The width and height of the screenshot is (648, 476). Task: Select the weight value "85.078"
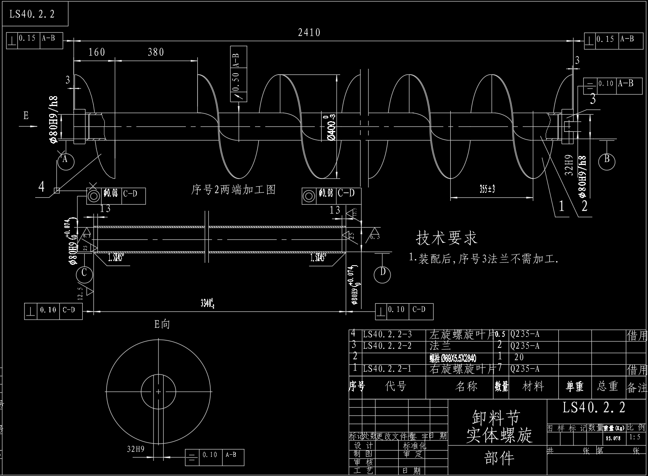tap(613, 438)
